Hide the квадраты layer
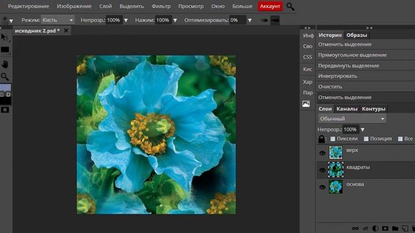Image resolution: width=415 pixels, height=233 pixels. 322,170
